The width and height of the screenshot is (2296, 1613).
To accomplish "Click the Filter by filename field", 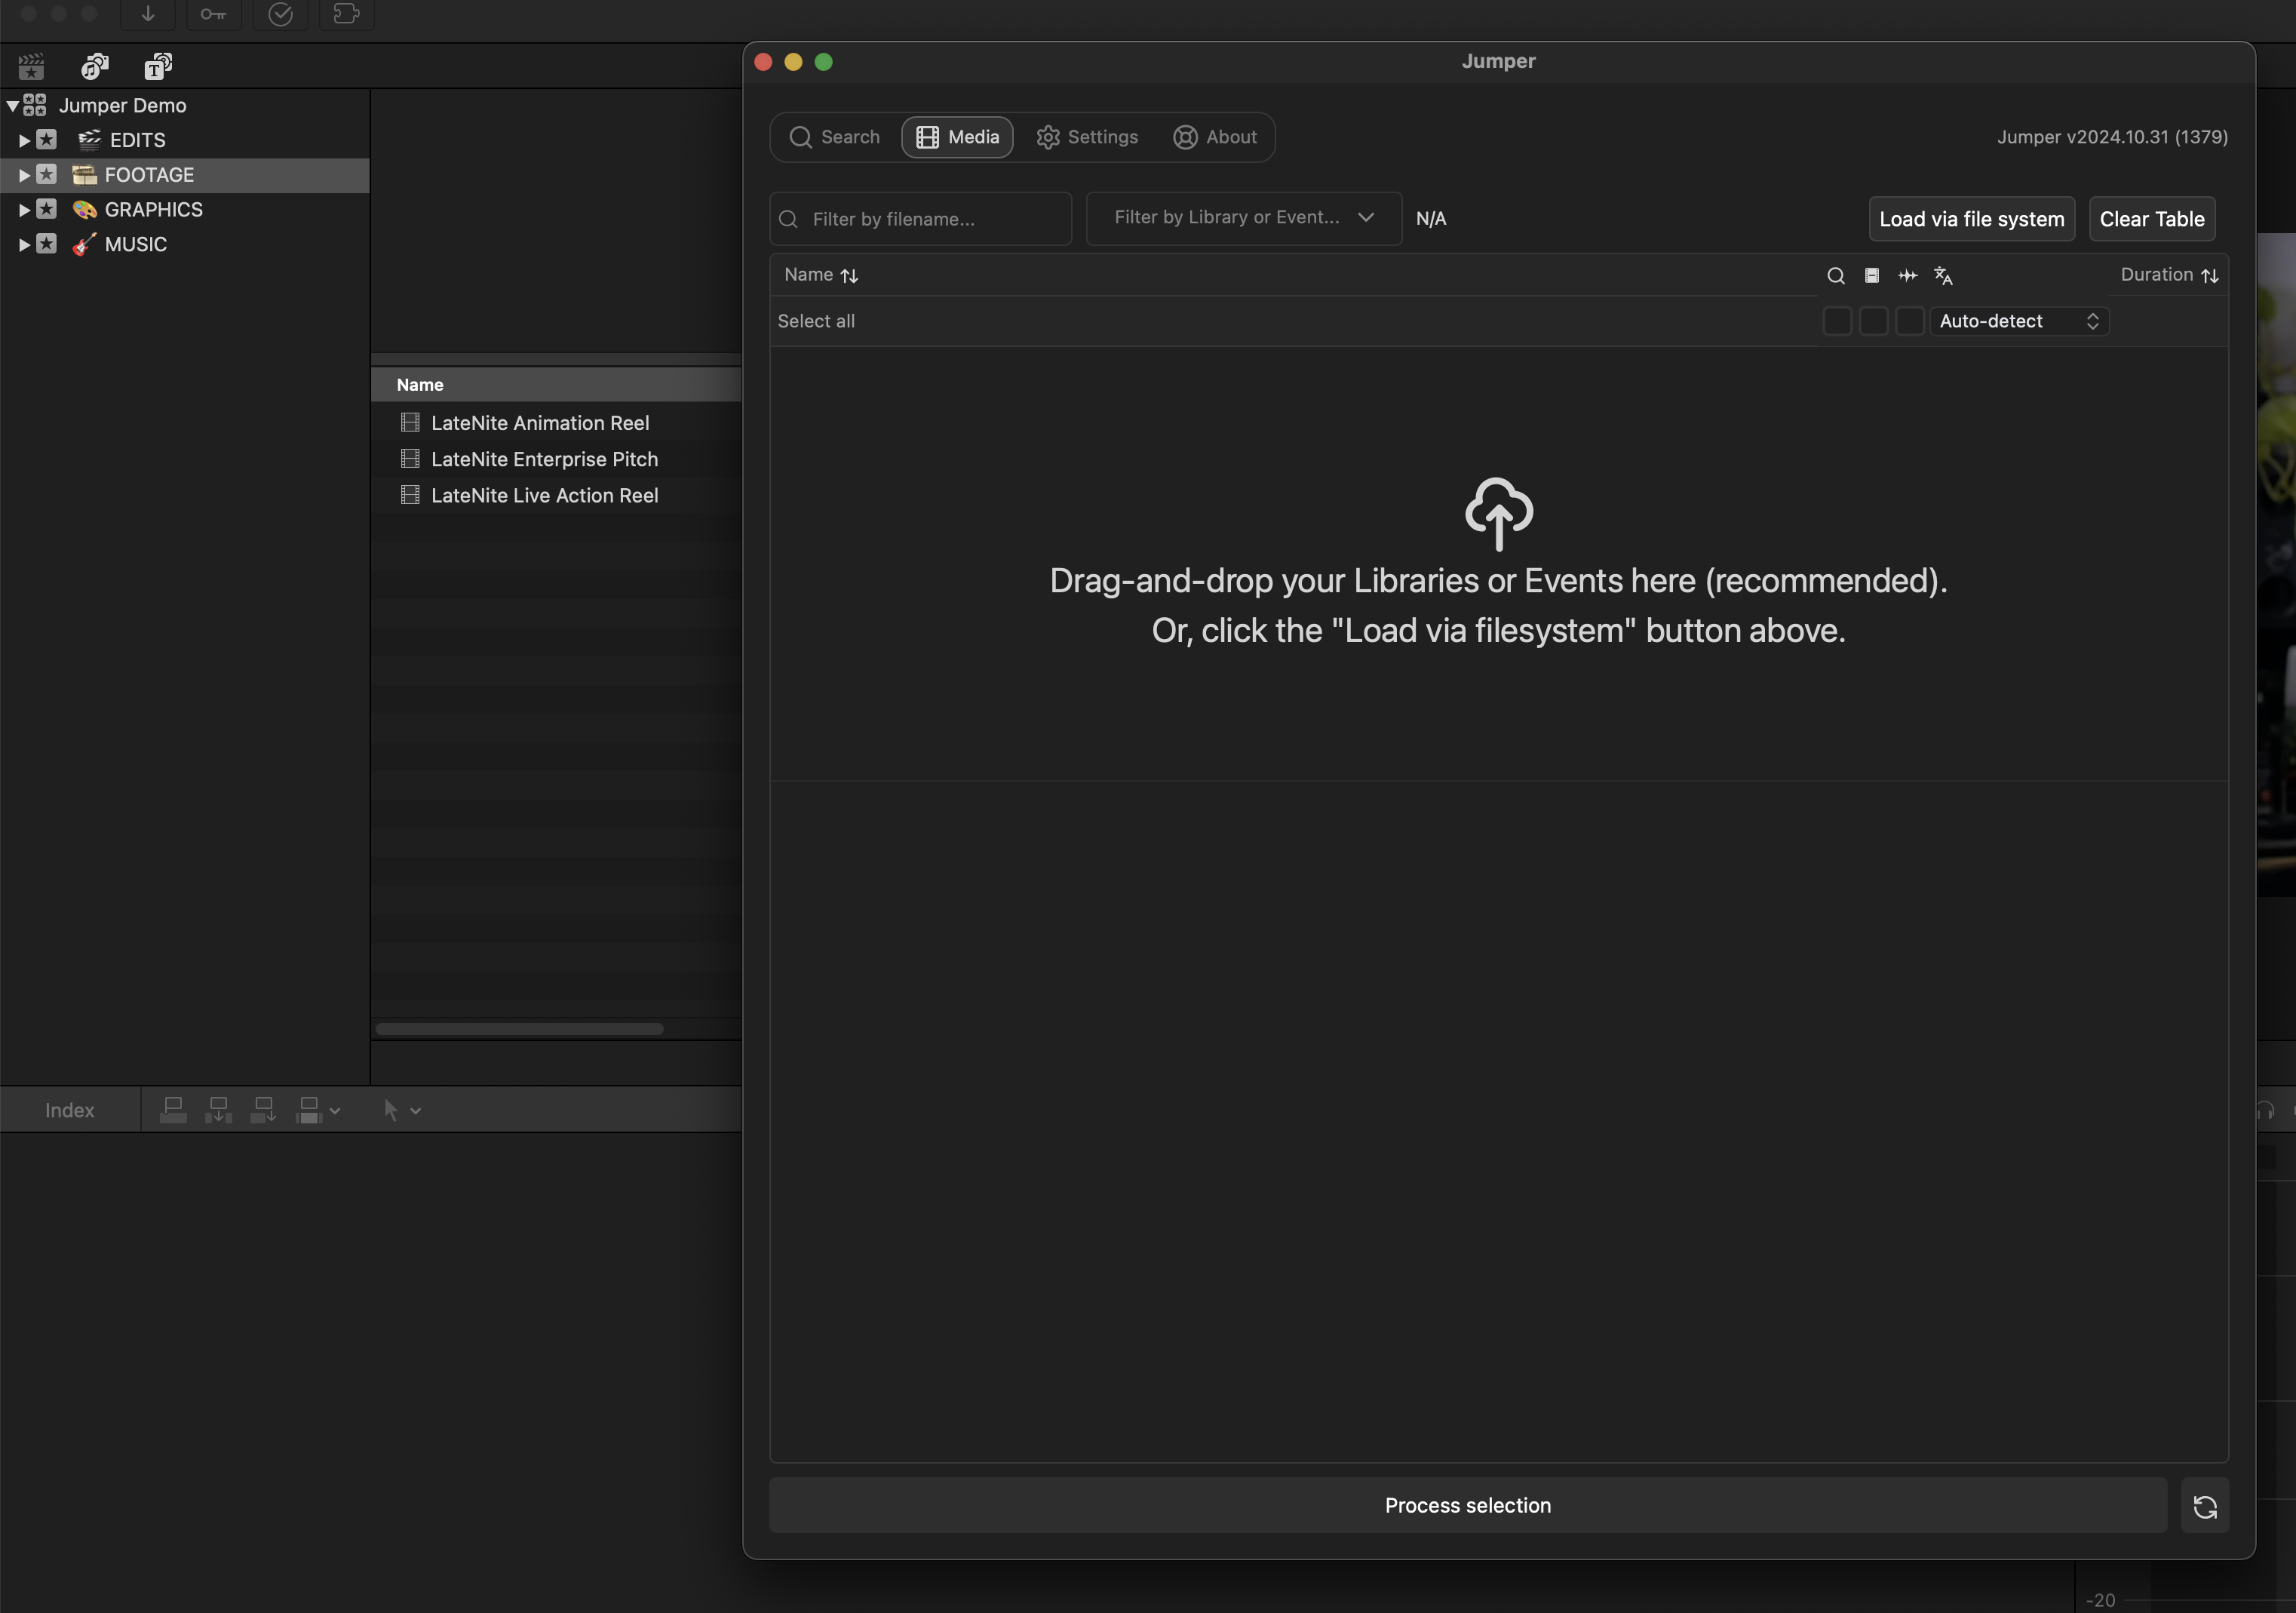I will tap(920, 219).
